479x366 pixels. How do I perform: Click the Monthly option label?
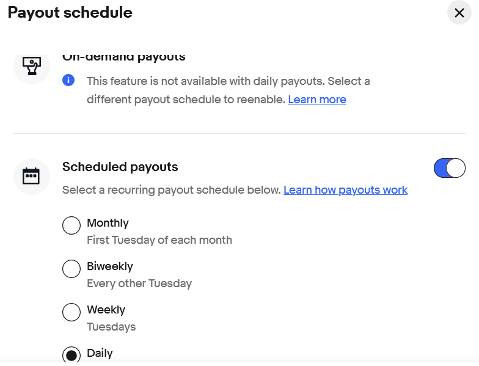(108, 223)
